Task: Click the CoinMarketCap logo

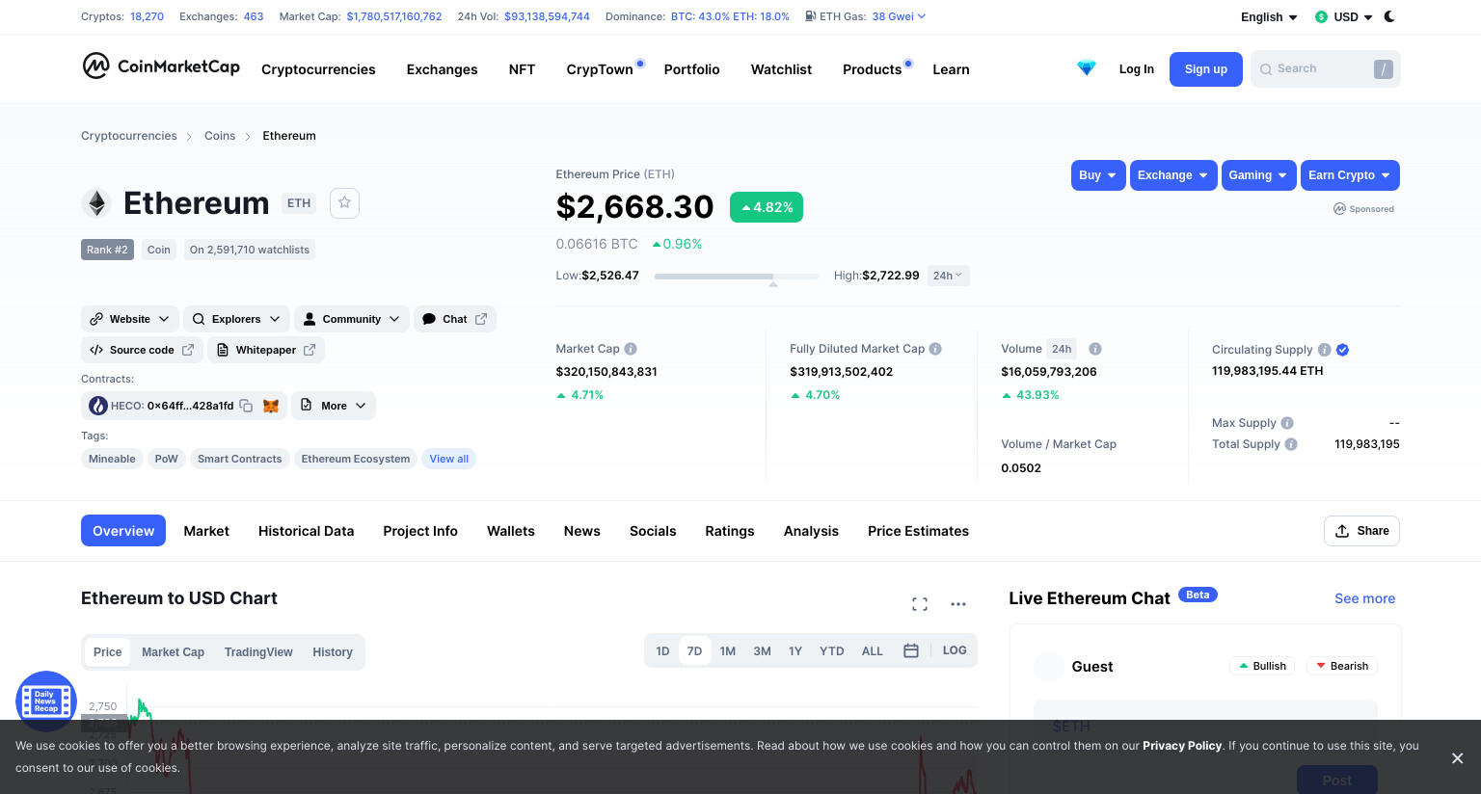Action: point(161,66)
